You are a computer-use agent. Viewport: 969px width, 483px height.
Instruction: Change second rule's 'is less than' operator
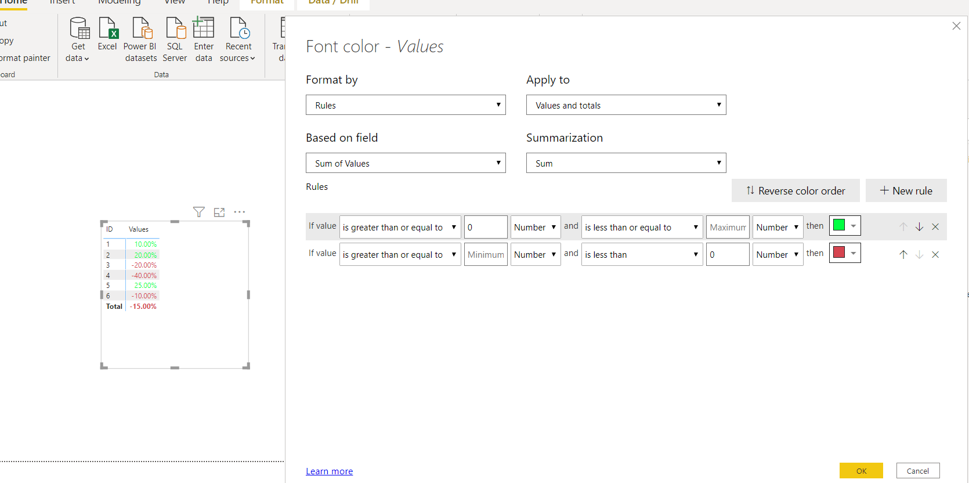pos(642,254)
